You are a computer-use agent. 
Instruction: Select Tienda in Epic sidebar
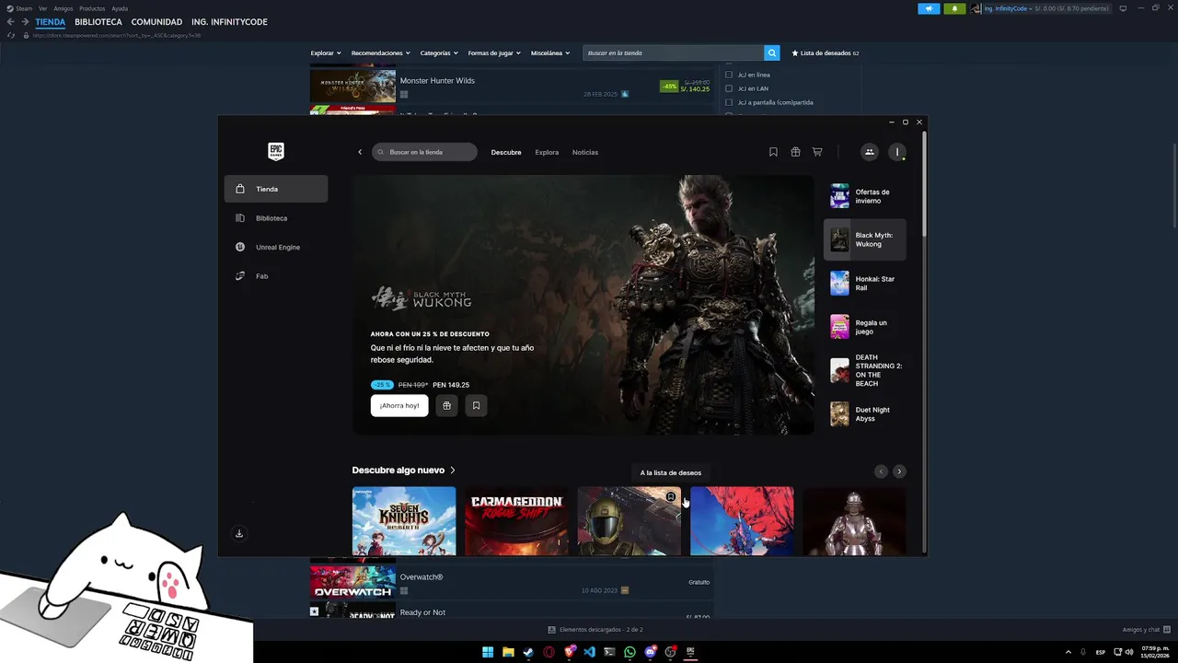point(276,189)
